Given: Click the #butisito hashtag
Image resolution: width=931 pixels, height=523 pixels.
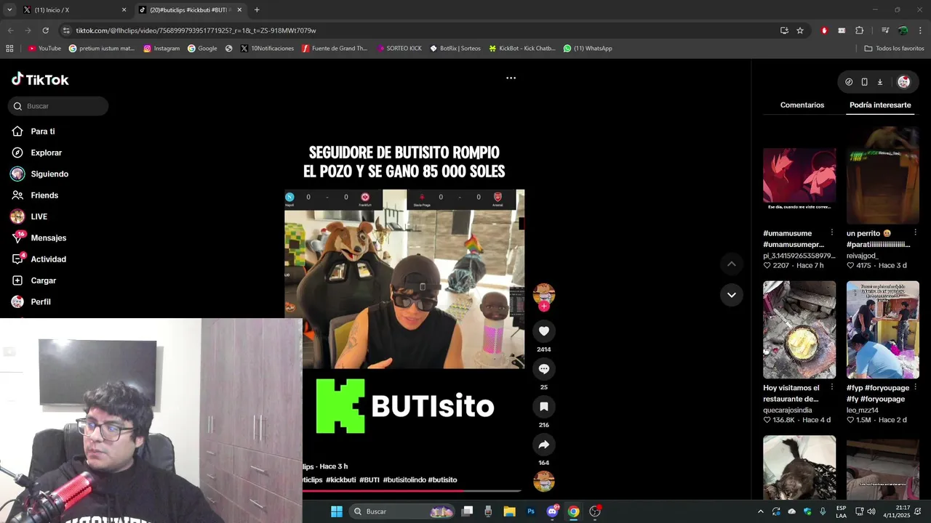Looking at the screenshot, I should coord(442,480).
